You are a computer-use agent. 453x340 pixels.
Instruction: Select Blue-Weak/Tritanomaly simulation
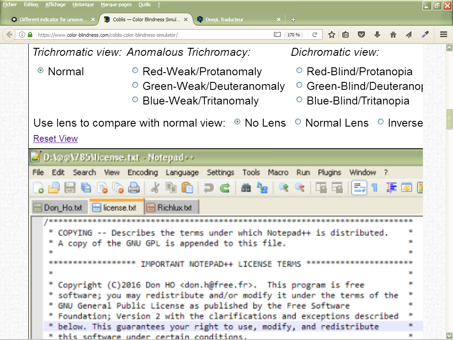coord(135,100)
